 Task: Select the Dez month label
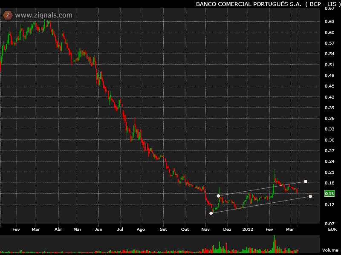pos(227,229)
